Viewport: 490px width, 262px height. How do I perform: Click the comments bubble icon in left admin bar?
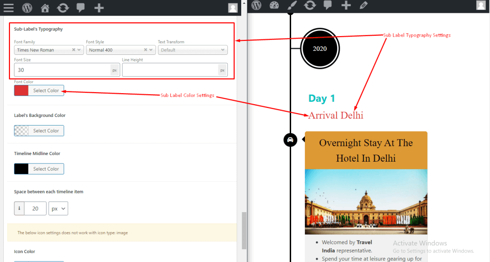coord(80,8)
